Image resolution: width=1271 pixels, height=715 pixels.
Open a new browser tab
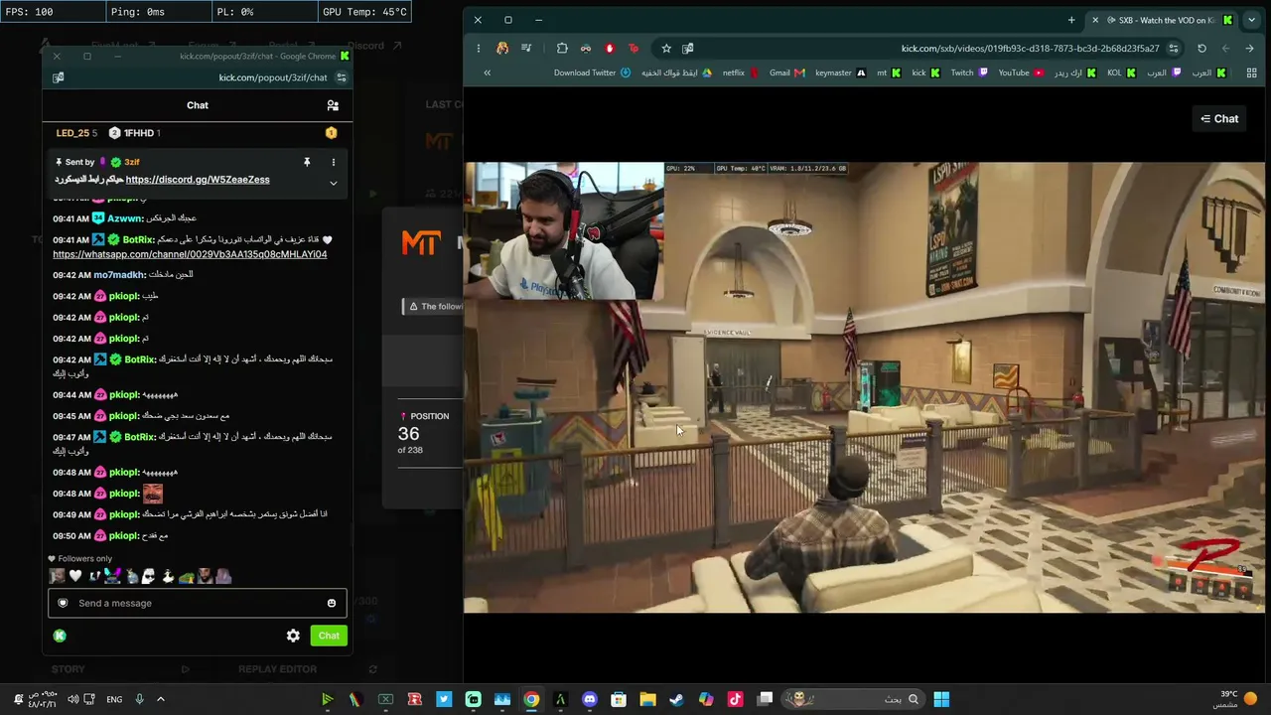point(1071,20)
